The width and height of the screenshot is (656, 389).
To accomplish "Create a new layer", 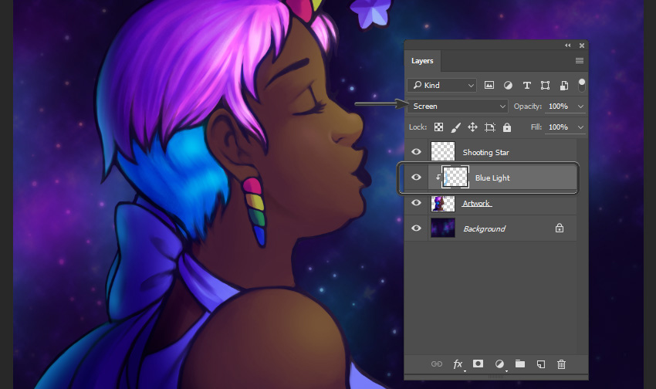I will (x=541, y=364).
